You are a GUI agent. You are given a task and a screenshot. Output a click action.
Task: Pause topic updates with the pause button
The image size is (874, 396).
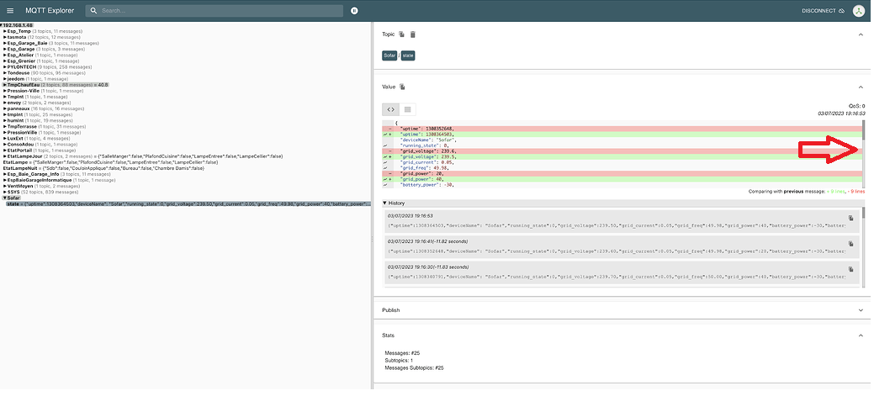tap(354, 11)
